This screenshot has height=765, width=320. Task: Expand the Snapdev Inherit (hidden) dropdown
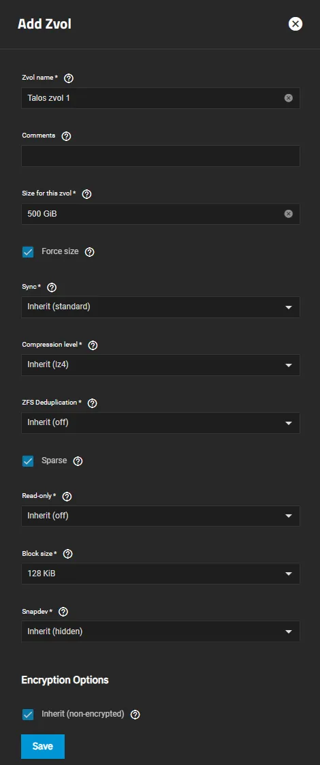[161, 631]
